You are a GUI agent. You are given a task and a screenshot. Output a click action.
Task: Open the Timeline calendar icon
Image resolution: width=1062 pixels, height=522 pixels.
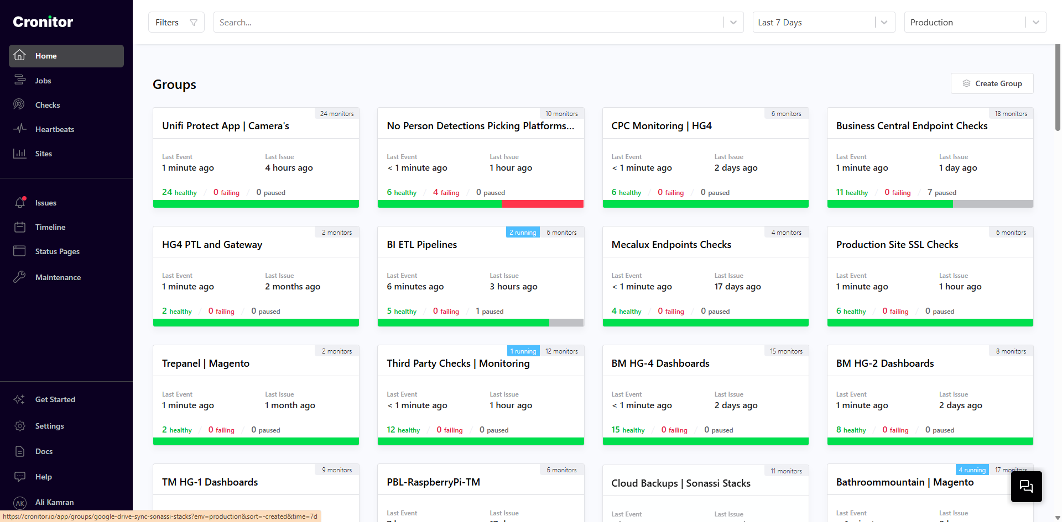point(20,227)
